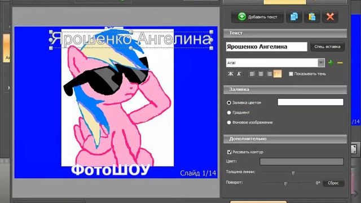Decrease font size with yellow minus
The height and width of the screenshot is (203, 361).
[x=340, y=63]
